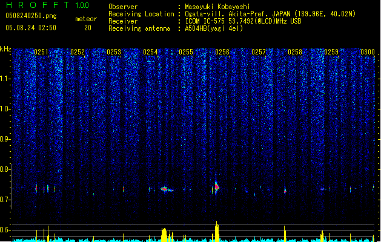Click the meteor echo near 0258

click(285, 191)
